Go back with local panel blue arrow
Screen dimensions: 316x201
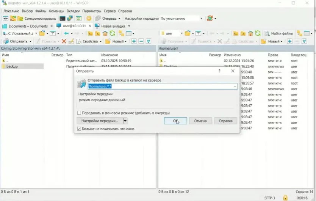[66, 33]
